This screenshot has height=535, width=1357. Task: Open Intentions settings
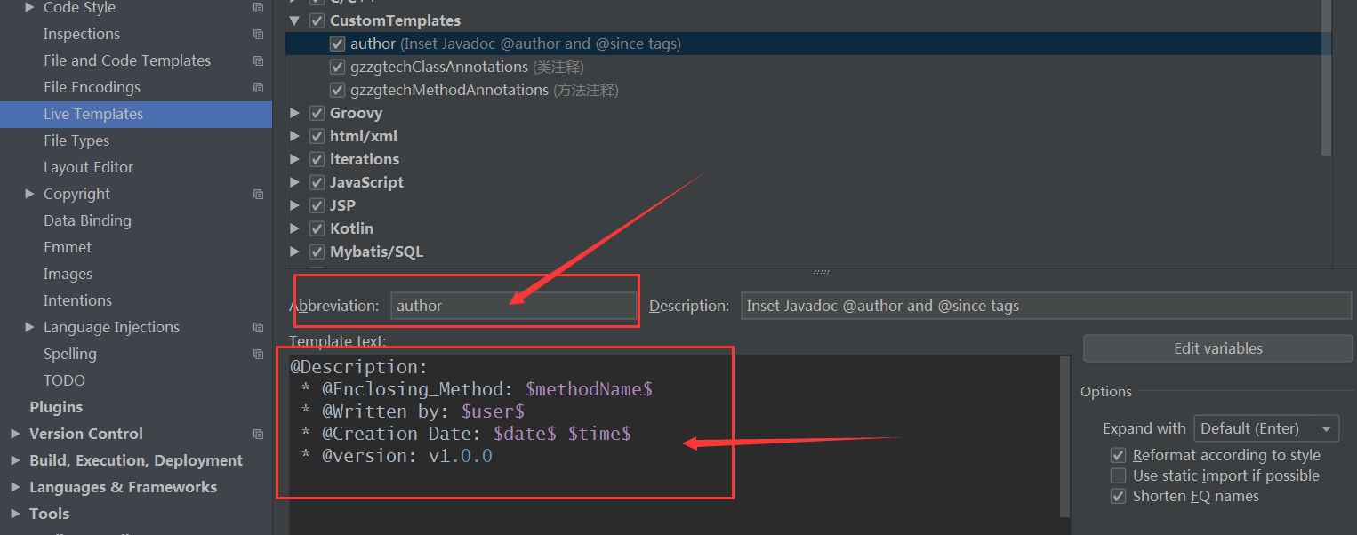point(77,300)
